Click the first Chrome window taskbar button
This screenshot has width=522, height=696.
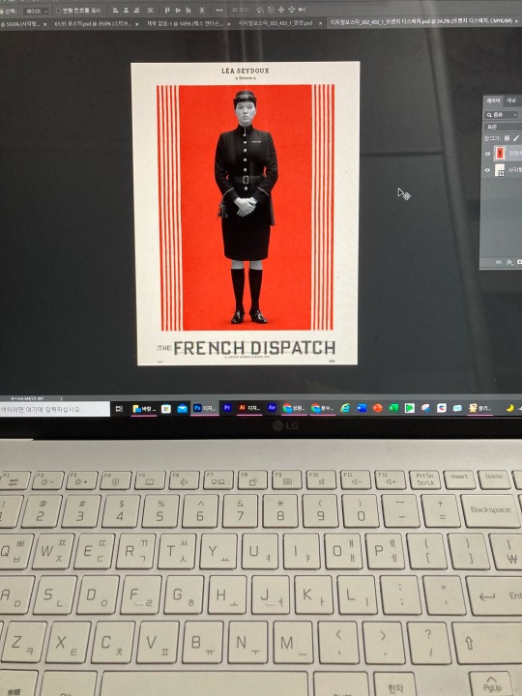tap(293, 408)
